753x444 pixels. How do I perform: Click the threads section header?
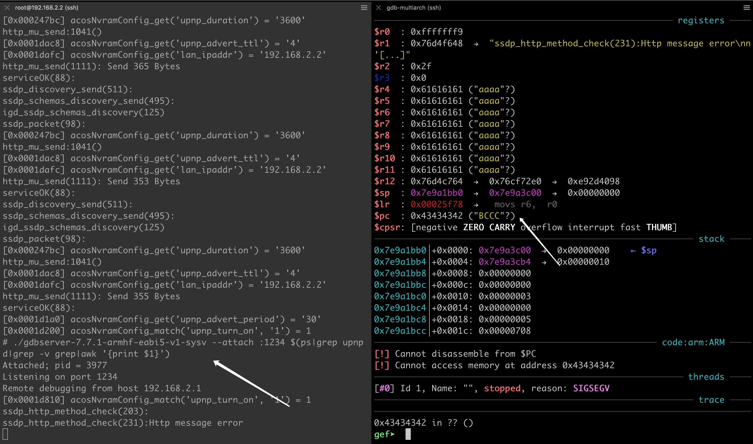point(706,377)
